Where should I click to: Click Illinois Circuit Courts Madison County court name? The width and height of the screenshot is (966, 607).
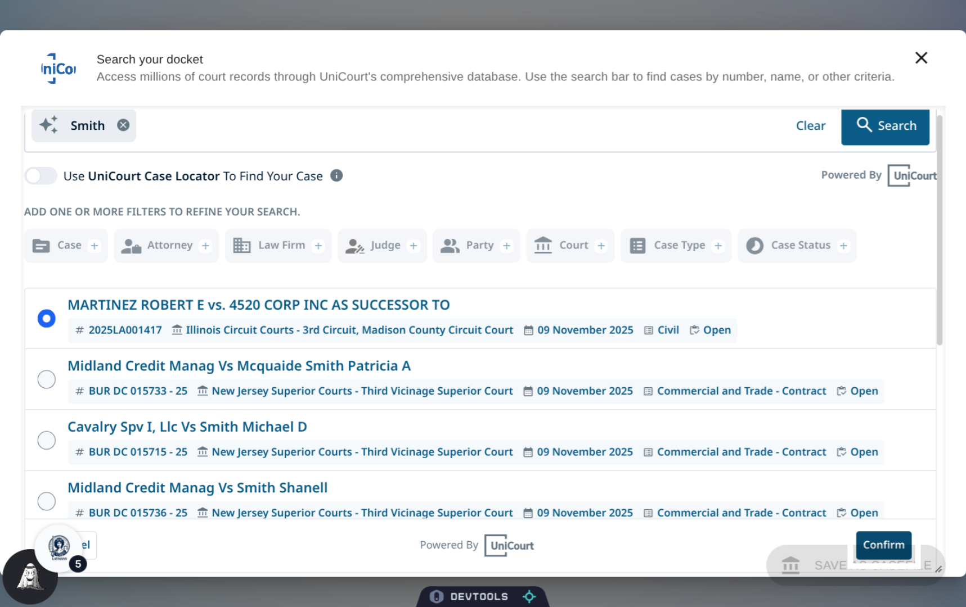coord(349,330)
